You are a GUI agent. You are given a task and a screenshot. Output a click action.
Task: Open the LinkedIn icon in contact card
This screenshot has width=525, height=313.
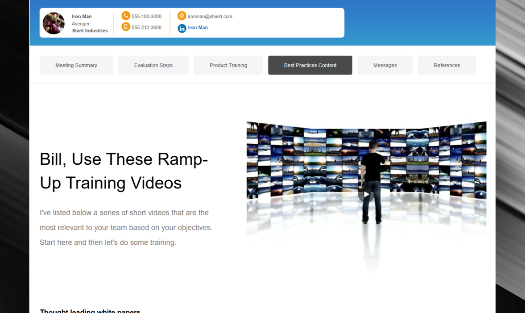point(182,29)
